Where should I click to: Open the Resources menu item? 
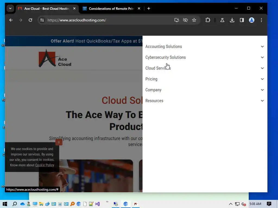coord(154,101)
